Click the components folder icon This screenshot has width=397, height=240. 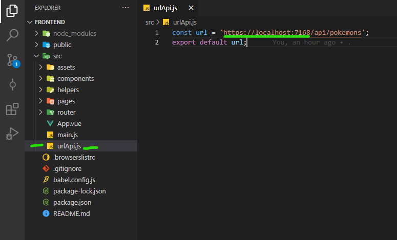click(x=50, y=79)
